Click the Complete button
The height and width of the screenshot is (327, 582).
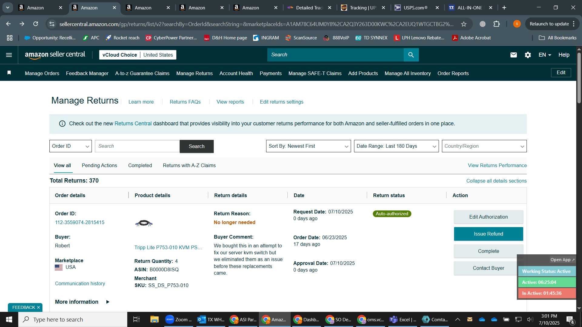pyautogui.click(x=488, y=251)
